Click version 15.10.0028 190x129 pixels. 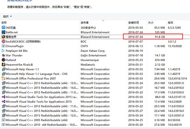point(175,46)
